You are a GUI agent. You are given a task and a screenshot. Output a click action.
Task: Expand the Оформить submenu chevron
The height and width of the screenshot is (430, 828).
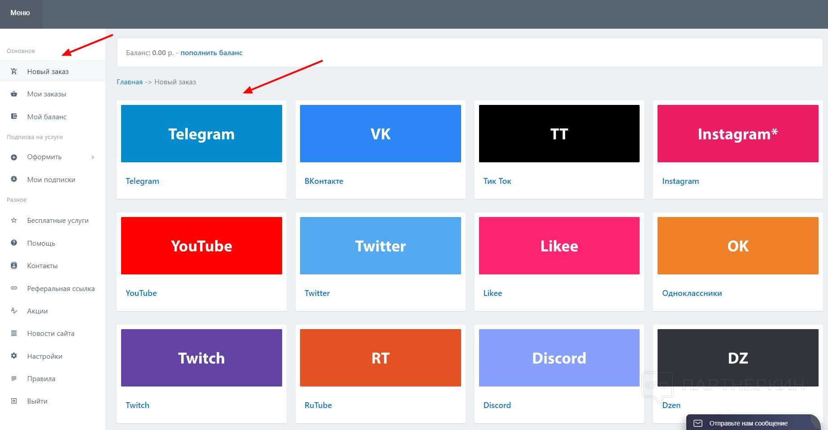93,157
